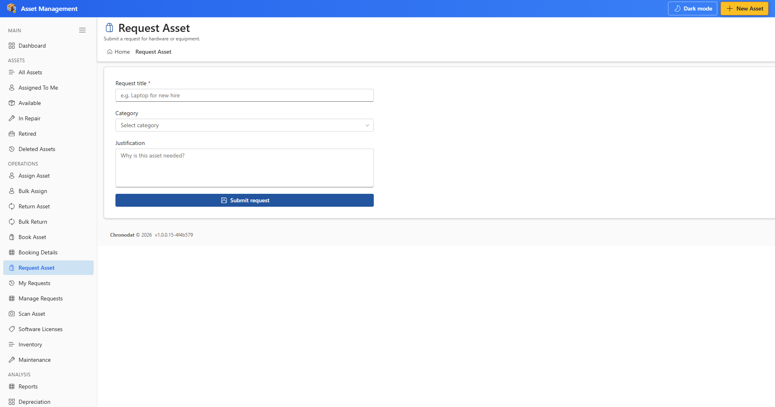
Task: Click the Reports sidebar label
Action: [28, 386]
